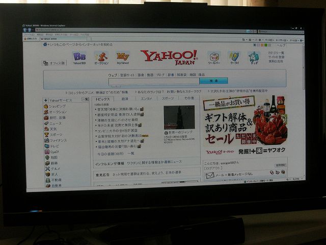
Task: Select the トピックス news tab
Action: tap(103, 99)
